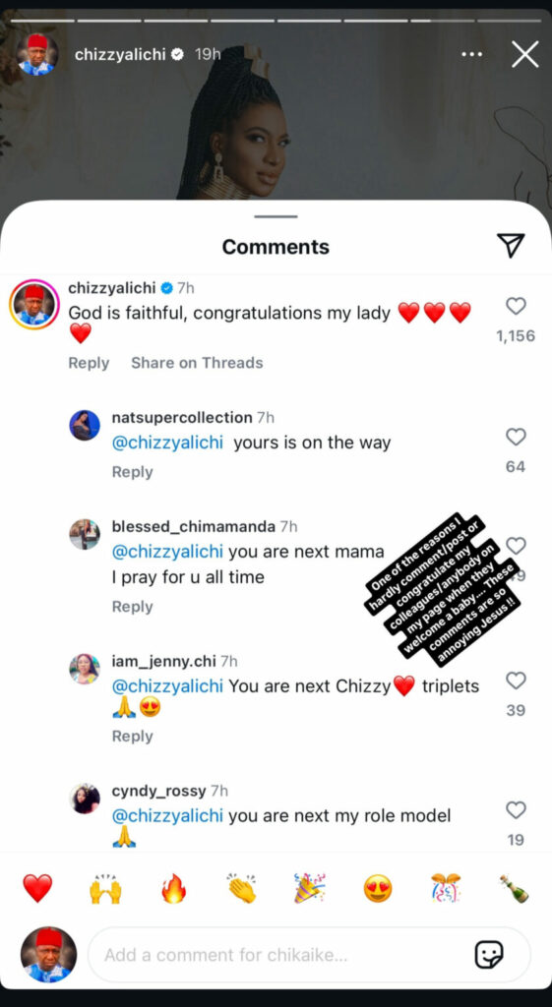552x1007 pixels.
Task: Like chizzyalichi's comment with the heart
Action: [x=516, y=306]
